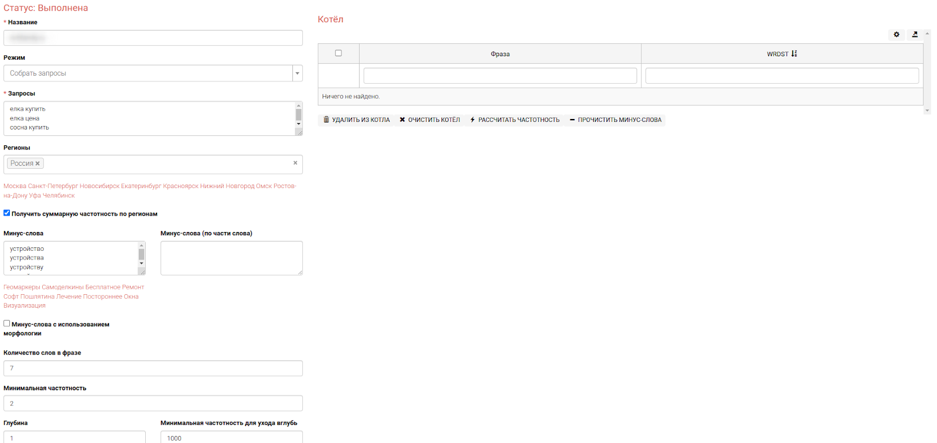Clear all regions with the field's X icon

[x=295, y=163]
